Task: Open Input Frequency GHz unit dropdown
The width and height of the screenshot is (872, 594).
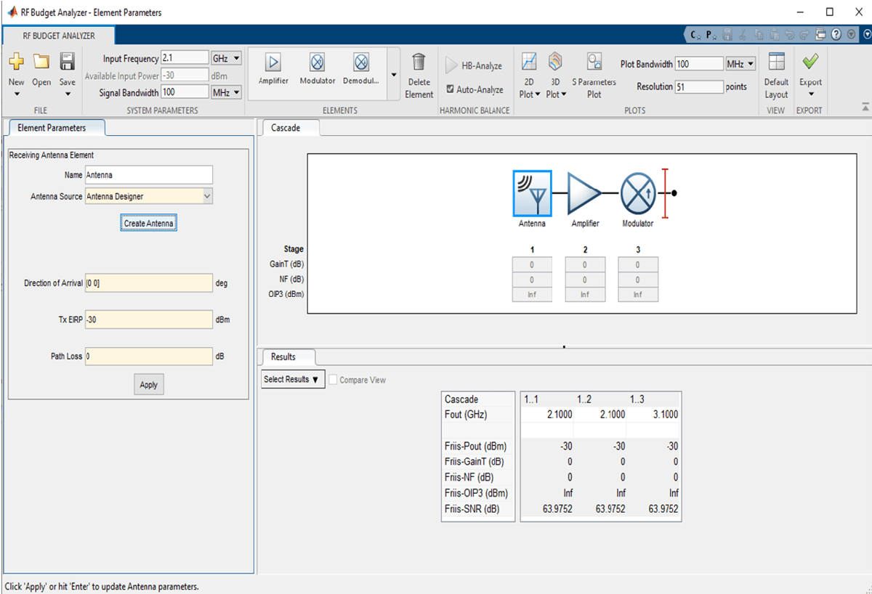Action: [x=226, y=59]
